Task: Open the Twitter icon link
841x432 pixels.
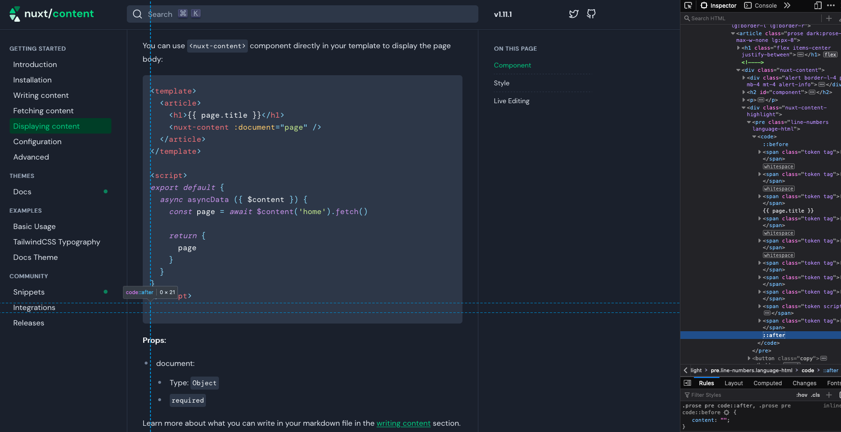Action: [x=573, y=14]
